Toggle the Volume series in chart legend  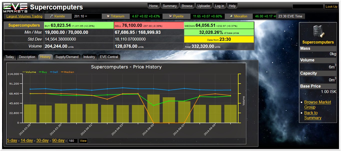click(x=29, y=72)
